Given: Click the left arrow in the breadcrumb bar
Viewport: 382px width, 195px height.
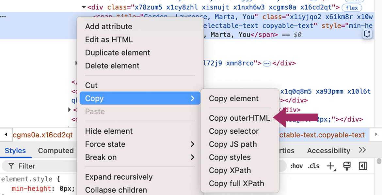Looking at the screenshot, I should coord(5,134).
